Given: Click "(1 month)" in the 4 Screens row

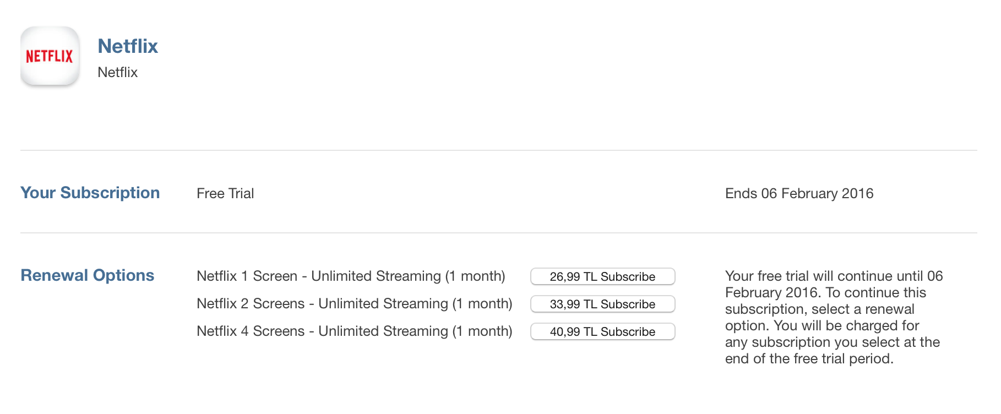Looking at the screenshot, I should pyautogui.click(x=482, y=331).
